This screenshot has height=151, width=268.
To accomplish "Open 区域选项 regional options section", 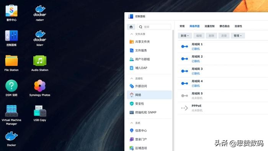I will (149, 148).
